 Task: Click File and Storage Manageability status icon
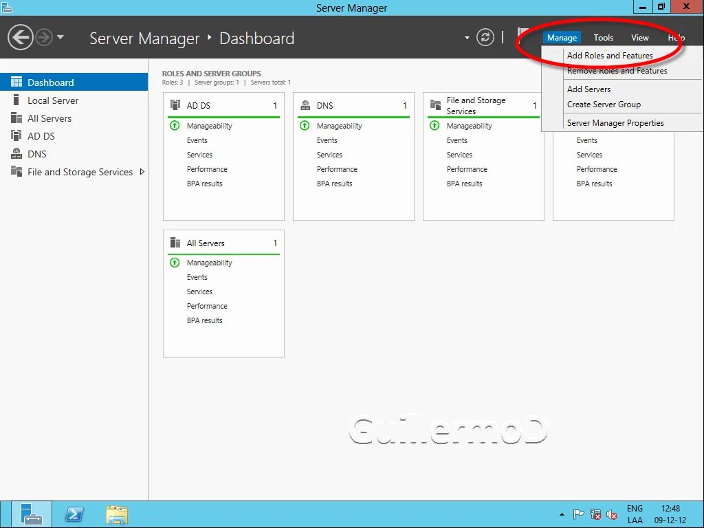434,126
